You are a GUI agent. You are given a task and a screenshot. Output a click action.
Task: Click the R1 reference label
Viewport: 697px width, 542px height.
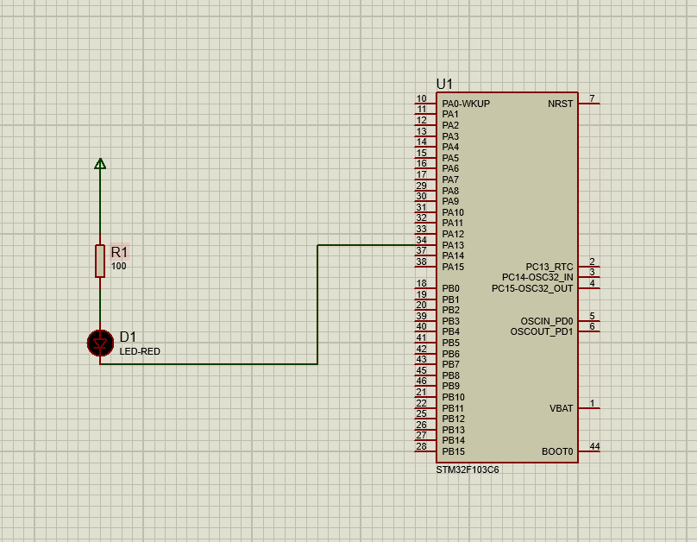119,252
